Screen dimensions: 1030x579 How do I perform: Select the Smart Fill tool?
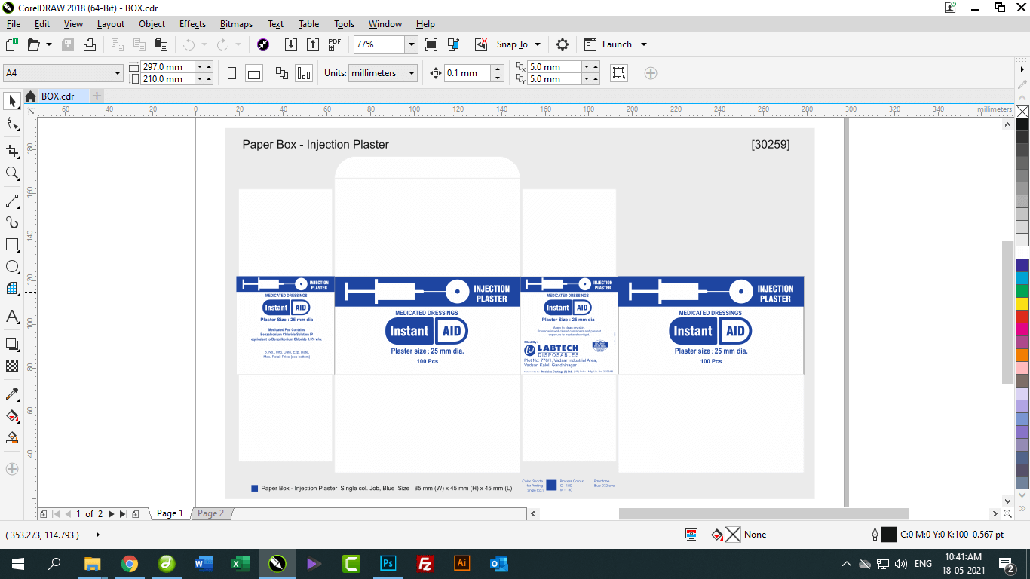12,437
